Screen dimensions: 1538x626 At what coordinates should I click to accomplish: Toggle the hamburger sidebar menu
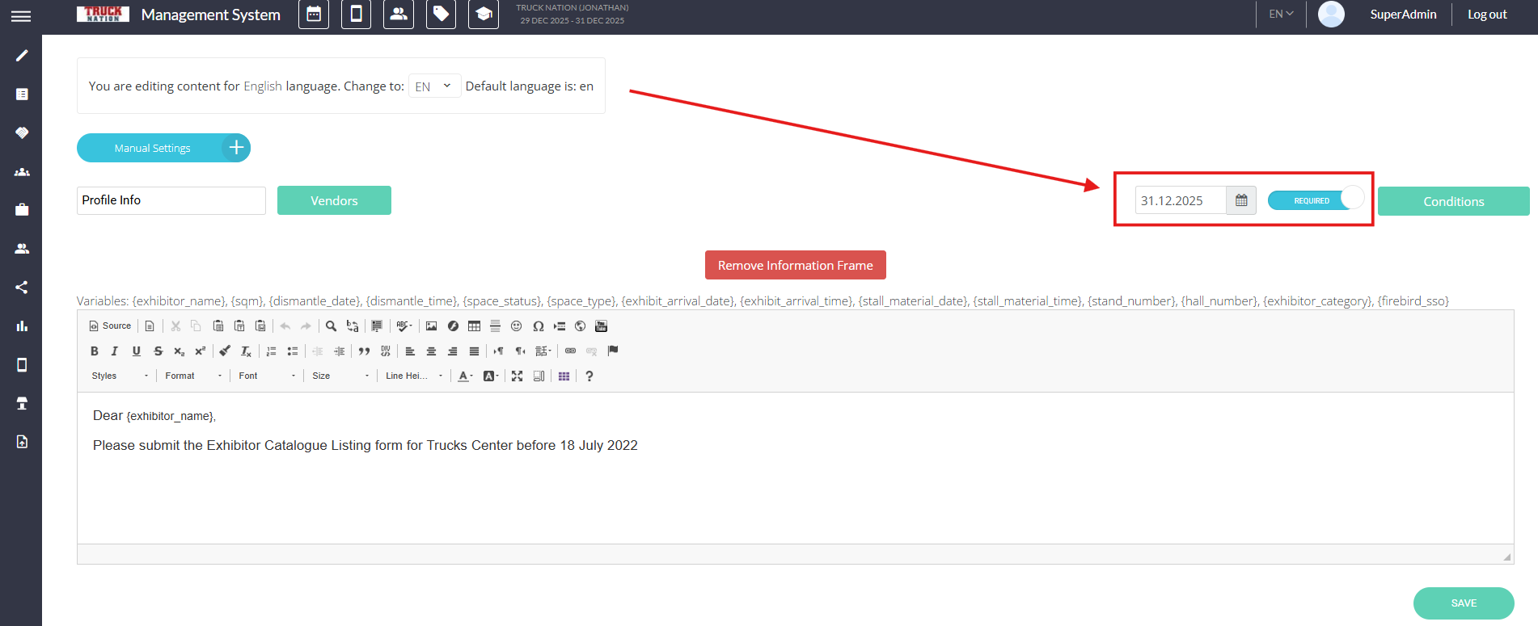pos(21,16)
